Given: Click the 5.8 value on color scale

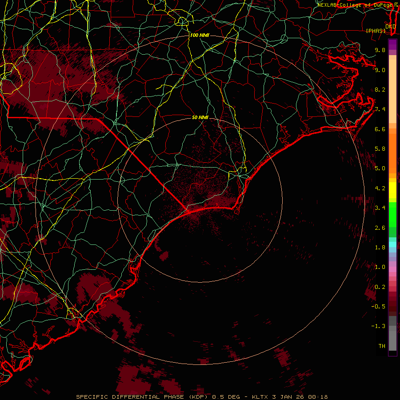Looking at the screenshot, I should (380, 149).
